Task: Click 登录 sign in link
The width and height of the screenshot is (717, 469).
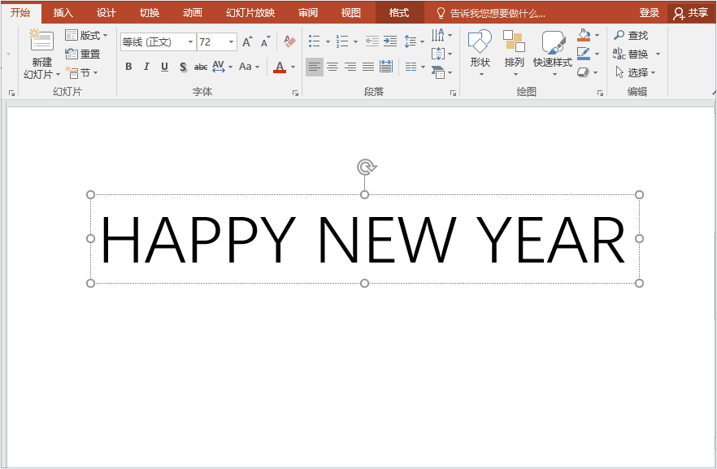Action: click(650, 13)
